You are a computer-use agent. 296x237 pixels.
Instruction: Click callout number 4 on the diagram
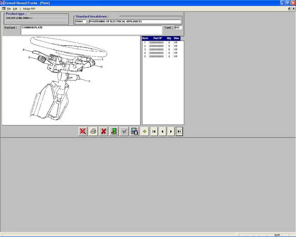coord(23,50)
